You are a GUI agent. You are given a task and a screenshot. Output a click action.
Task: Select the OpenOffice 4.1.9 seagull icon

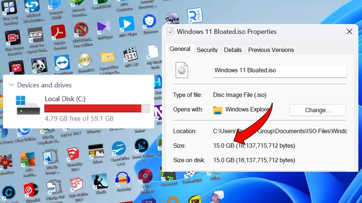(x=119, y=149)
